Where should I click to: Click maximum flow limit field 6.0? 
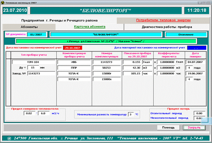[44, 113]
